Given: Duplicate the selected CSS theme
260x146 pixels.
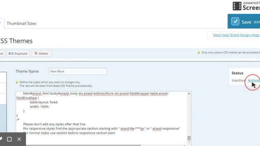Looking at the screenshot, I should 18,54.
